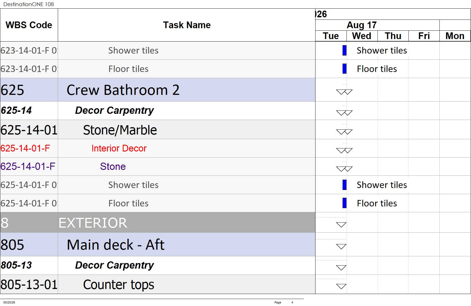471x306 pixels.
Task: Click the EXTERIOR summary triangle in Gantt
Action: pos(341,225)
